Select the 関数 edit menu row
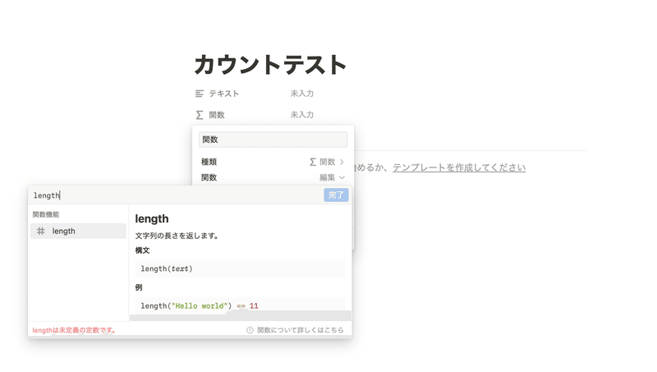657x372 pixels. click(x=273, y=177)
